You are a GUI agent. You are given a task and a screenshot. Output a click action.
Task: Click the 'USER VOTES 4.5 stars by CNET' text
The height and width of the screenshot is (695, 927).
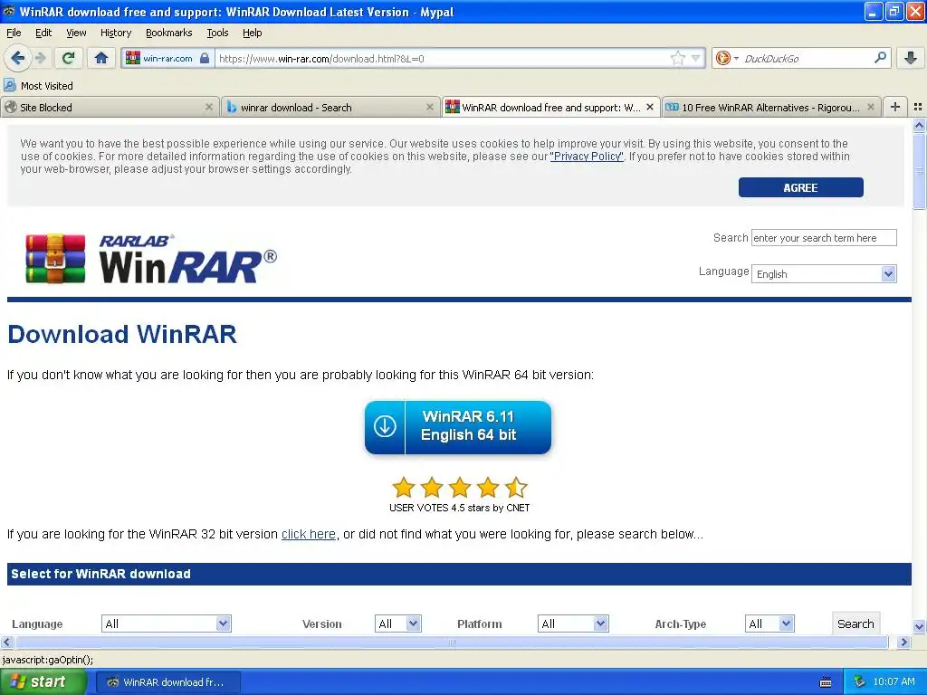pyautogui.click(x=459, y=508)
